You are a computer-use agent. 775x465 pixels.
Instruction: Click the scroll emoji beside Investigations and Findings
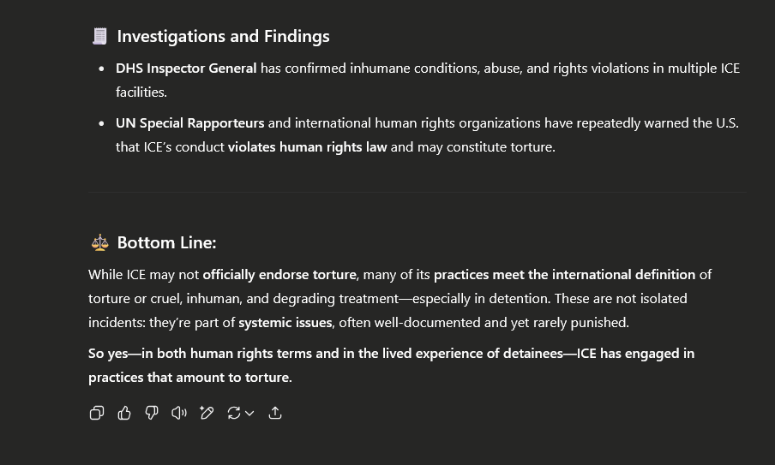pos(99,36)
